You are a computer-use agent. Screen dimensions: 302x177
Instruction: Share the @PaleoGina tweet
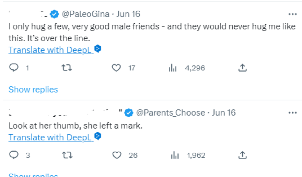click(242, 68)
